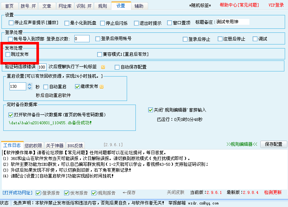Select the 设置 tab
Screen dimensions: 288x207
(121, 6)
